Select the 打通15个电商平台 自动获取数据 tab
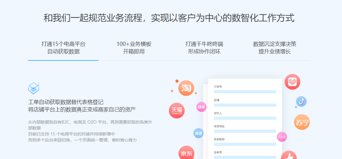Screen dimensions: 342x159 (x=63, y=48)
